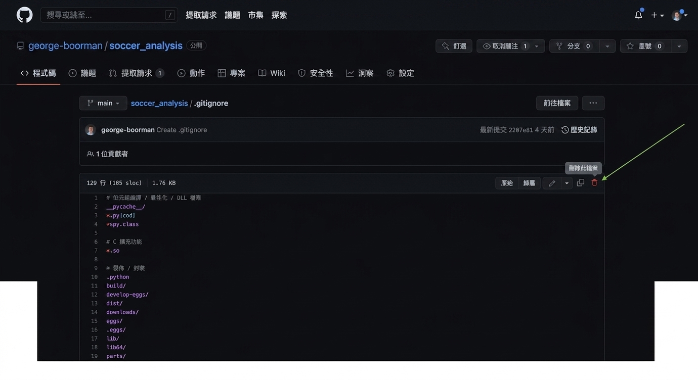Star the repository with 星號 button
This screenshot has width=698, height=380.
pyautogui.click(x=645, y=46)
